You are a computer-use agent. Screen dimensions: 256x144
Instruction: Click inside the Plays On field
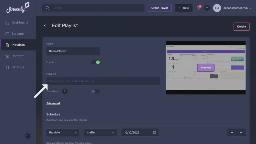pyautogui.click(x=103, y=81)
